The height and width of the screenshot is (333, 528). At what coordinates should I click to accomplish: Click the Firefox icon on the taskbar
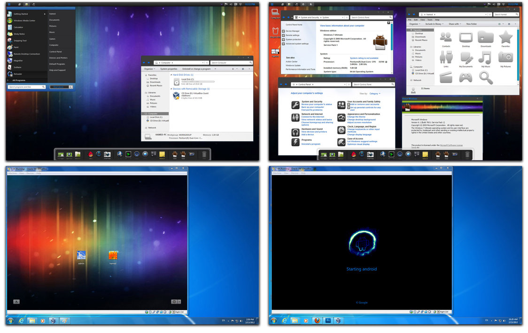pyautogui.click(x=317, y=320)
